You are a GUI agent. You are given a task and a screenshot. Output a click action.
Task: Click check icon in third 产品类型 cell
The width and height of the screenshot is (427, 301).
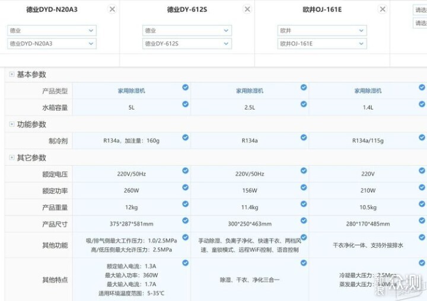[422, 87]
